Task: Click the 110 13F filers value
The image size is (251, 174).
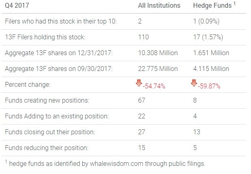Action: tap(143, 37)
